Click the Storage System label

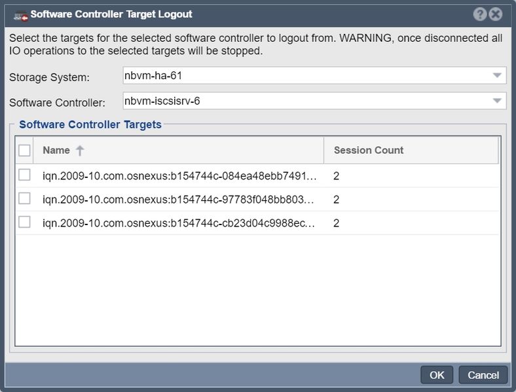49,77
